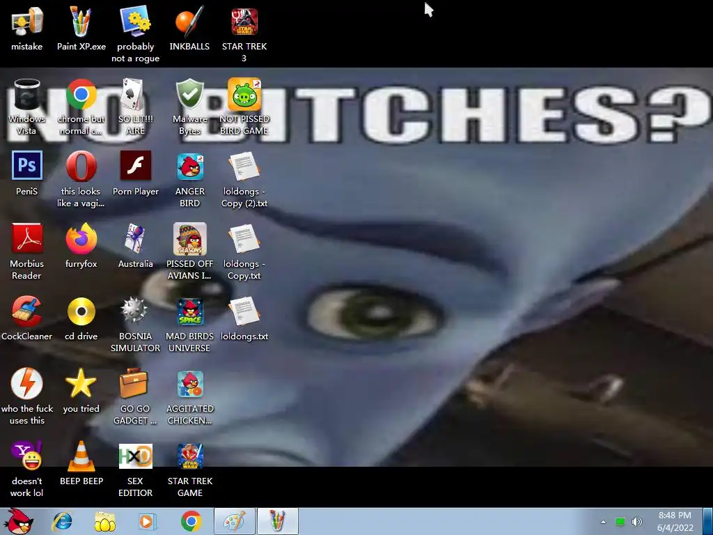Launch Windows Media Player from taskbar
The image size is (713, 535).
click(x=147, y=521)
